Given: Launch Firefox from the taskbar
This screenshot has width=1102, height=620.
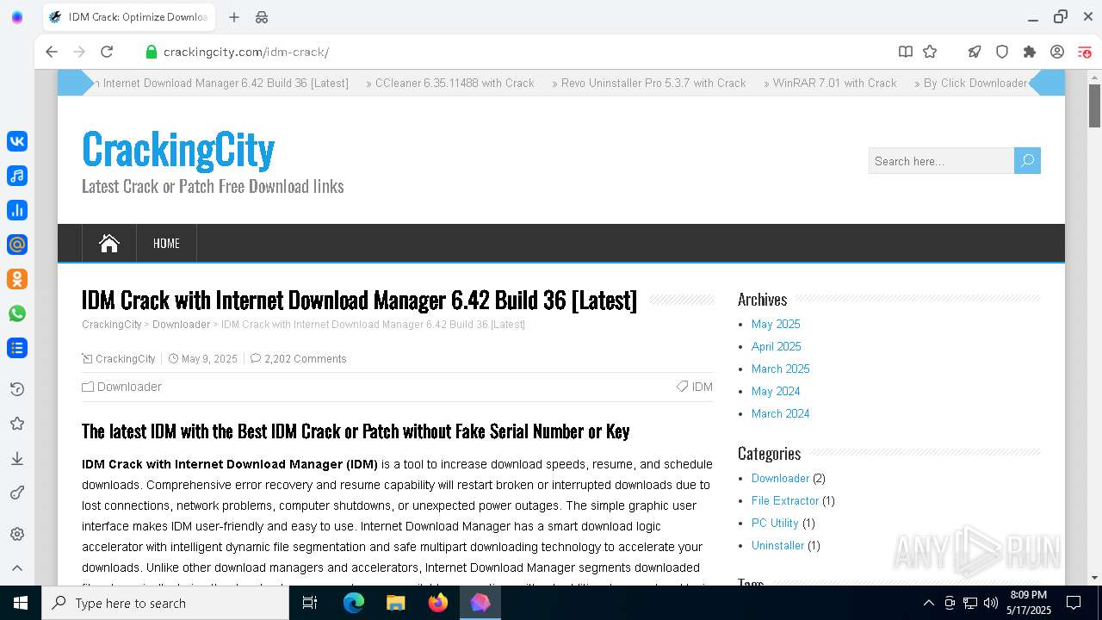Looking at the screenshot, I should point(438,603).
